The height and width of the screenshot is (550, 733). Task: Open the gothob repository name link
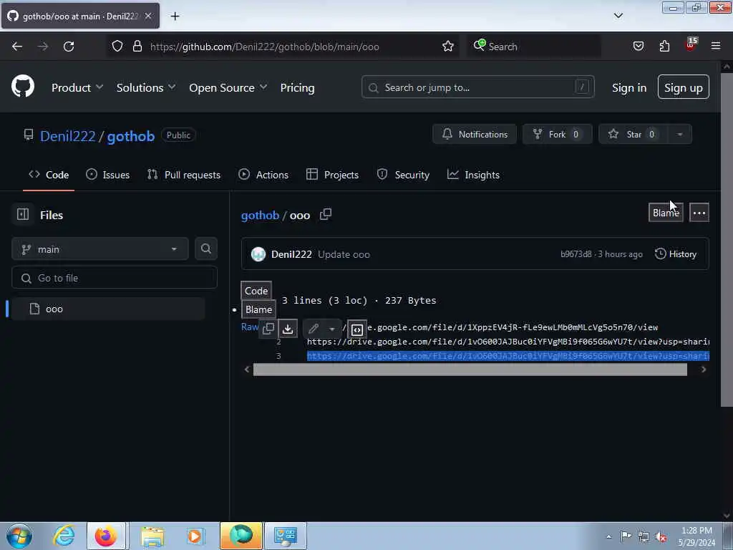[x=131, y=135]
